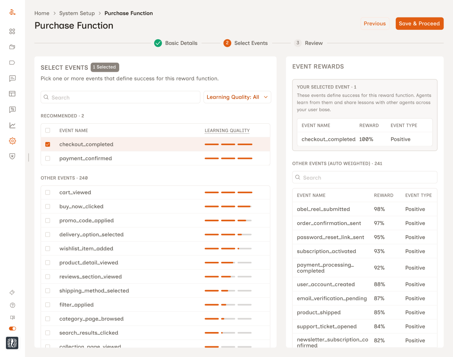Click the four-circles dashboard icon in sidebar
The image size is (453, 357).
12,31
